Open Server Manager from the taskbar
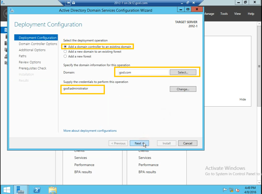Image resolution: width=262 pixels, height=194 pixels. [x=20, y=190]
